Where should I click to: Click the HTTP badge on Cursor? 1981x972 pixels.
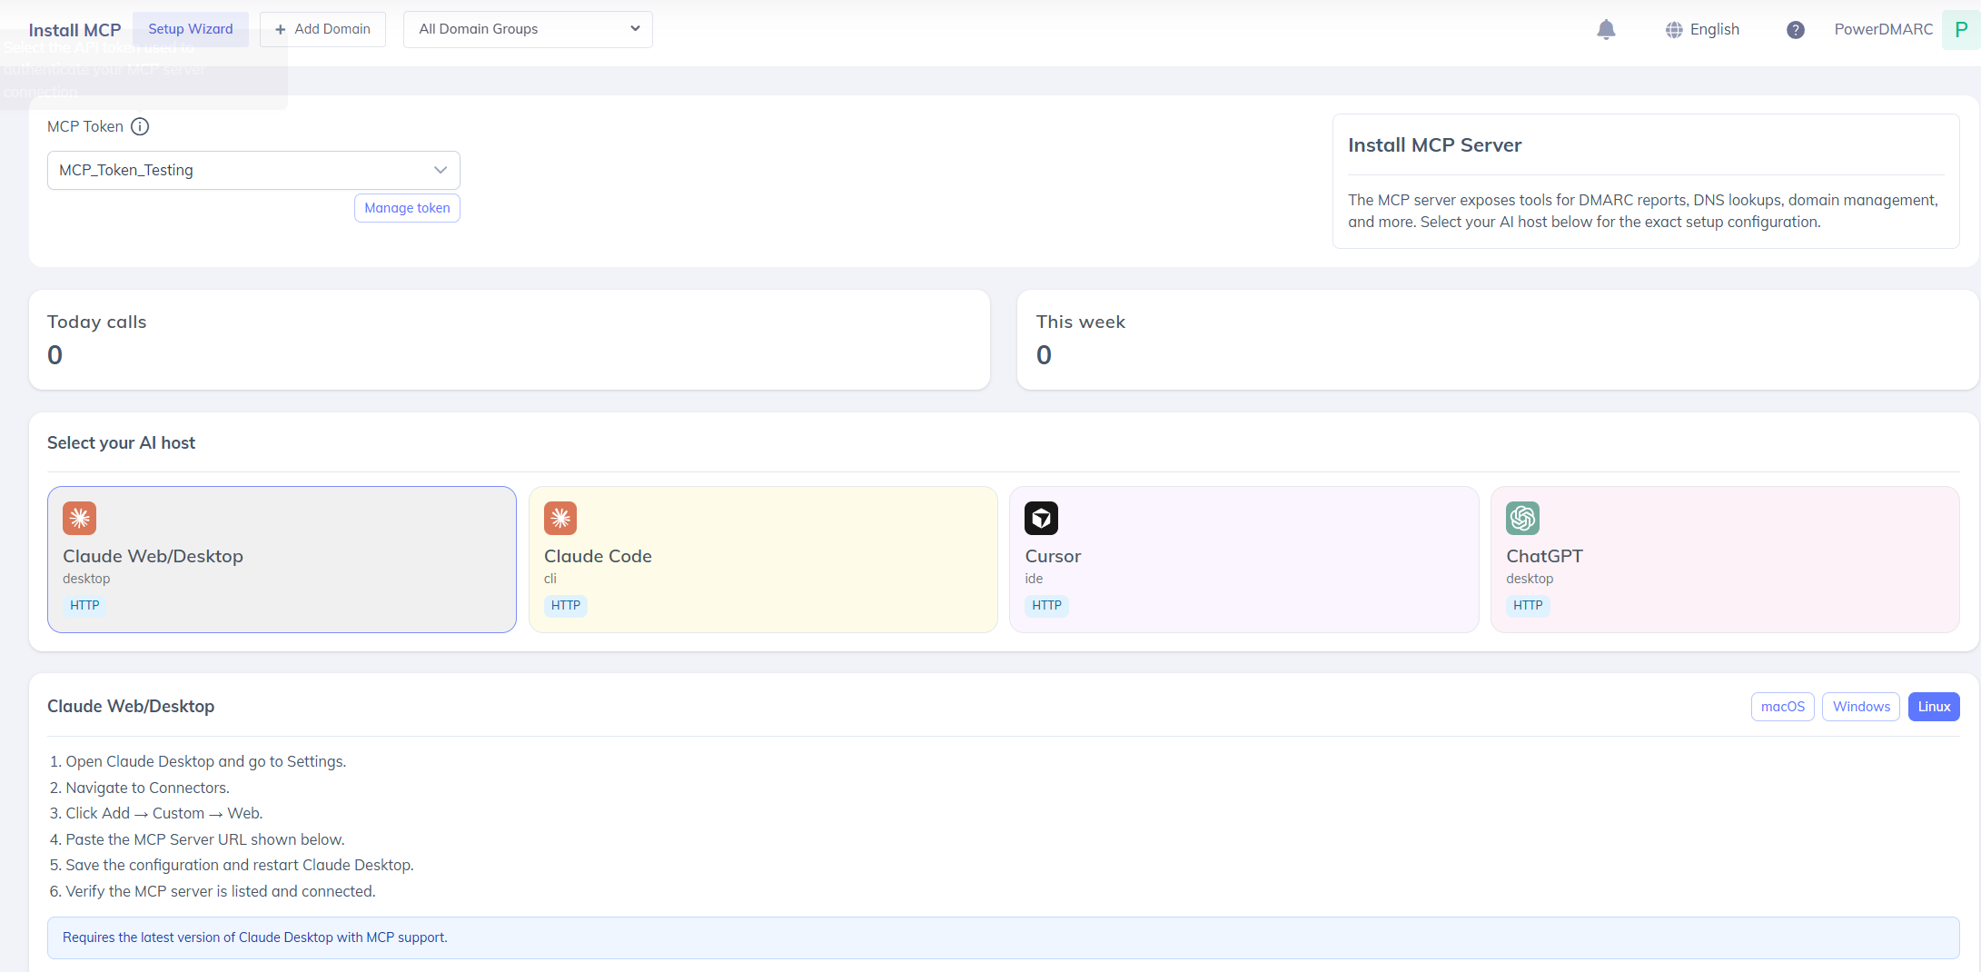pos(1046,606)
